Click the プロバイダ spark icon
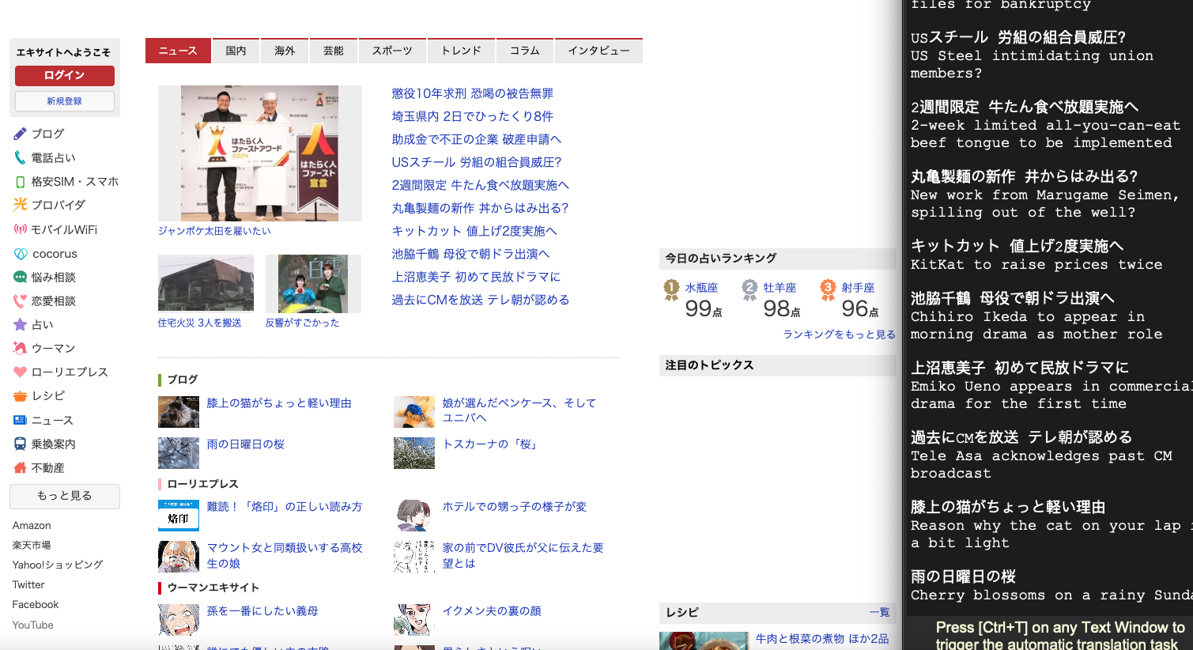 click(x=21, y=204)
